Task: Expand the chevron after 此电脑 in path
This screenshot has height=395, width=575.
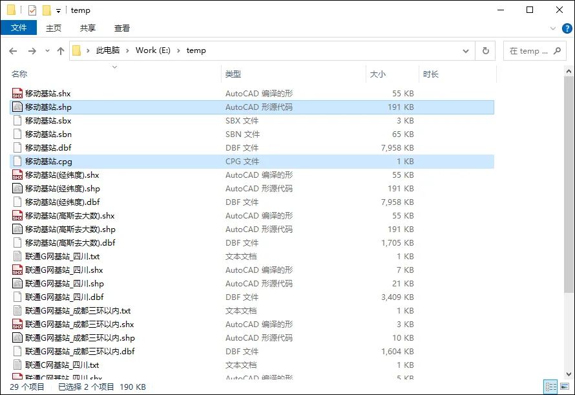Action: pos(127,50)
